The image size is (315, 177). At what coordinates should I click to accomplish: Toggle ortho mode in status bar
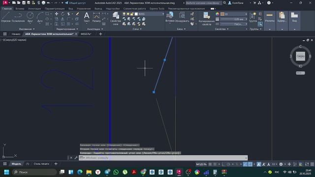click(223, 164)
